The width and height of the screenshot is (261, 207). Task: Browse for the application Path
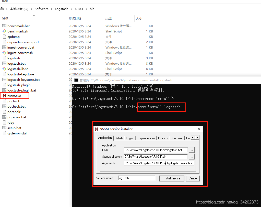tap(192, 150)
